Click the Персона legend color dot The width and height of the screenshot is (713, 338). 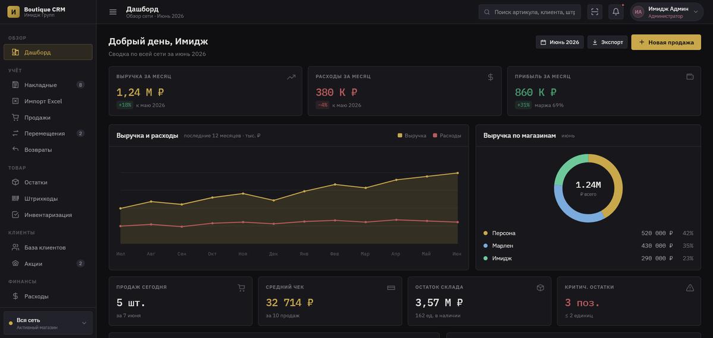pos(485,233)
